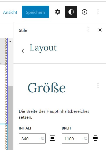
Task: Open the PX unit selector for Inhalt
Action: coord(42,139)
